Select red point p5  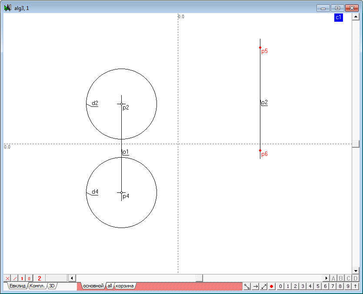coord(260,48)
